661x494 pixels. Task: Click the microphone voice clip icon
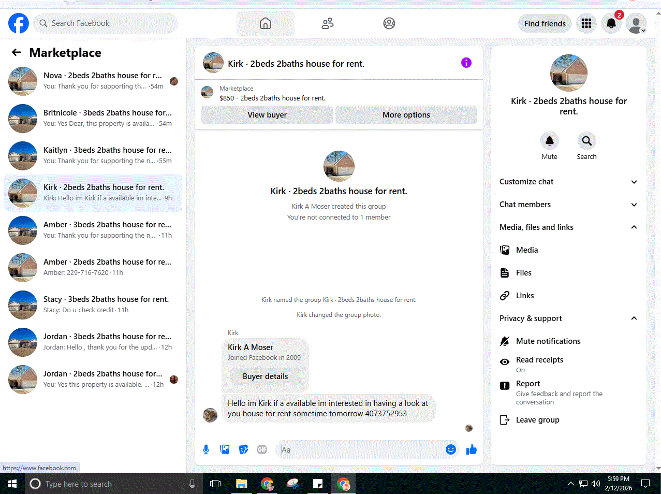tap(206, 449)
